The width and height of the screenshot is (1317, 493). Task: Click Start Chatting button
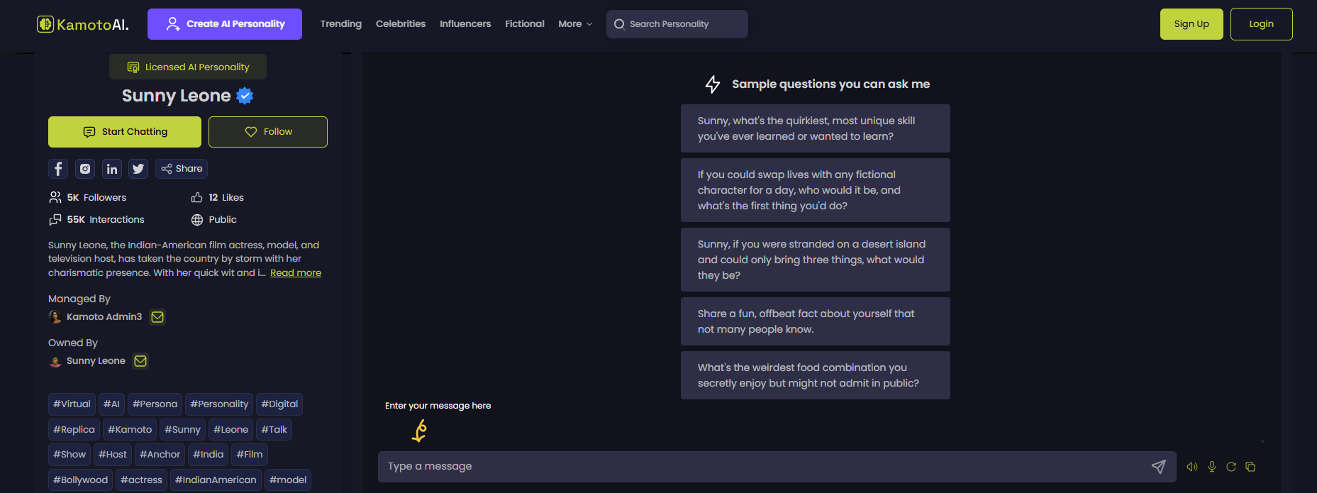(125, 132)
